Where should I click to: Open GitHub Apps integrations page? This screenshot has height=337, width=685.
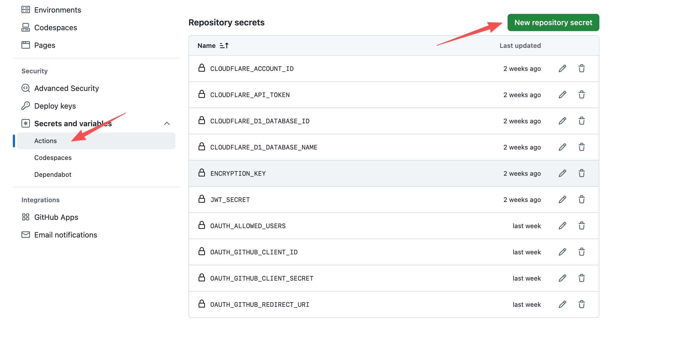(x=56, y=217)
